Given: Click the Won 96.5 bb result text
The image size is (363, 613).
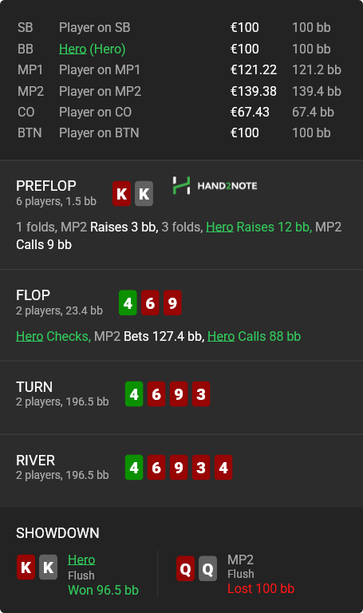Looking at the screenshot, I should point(103,590).
